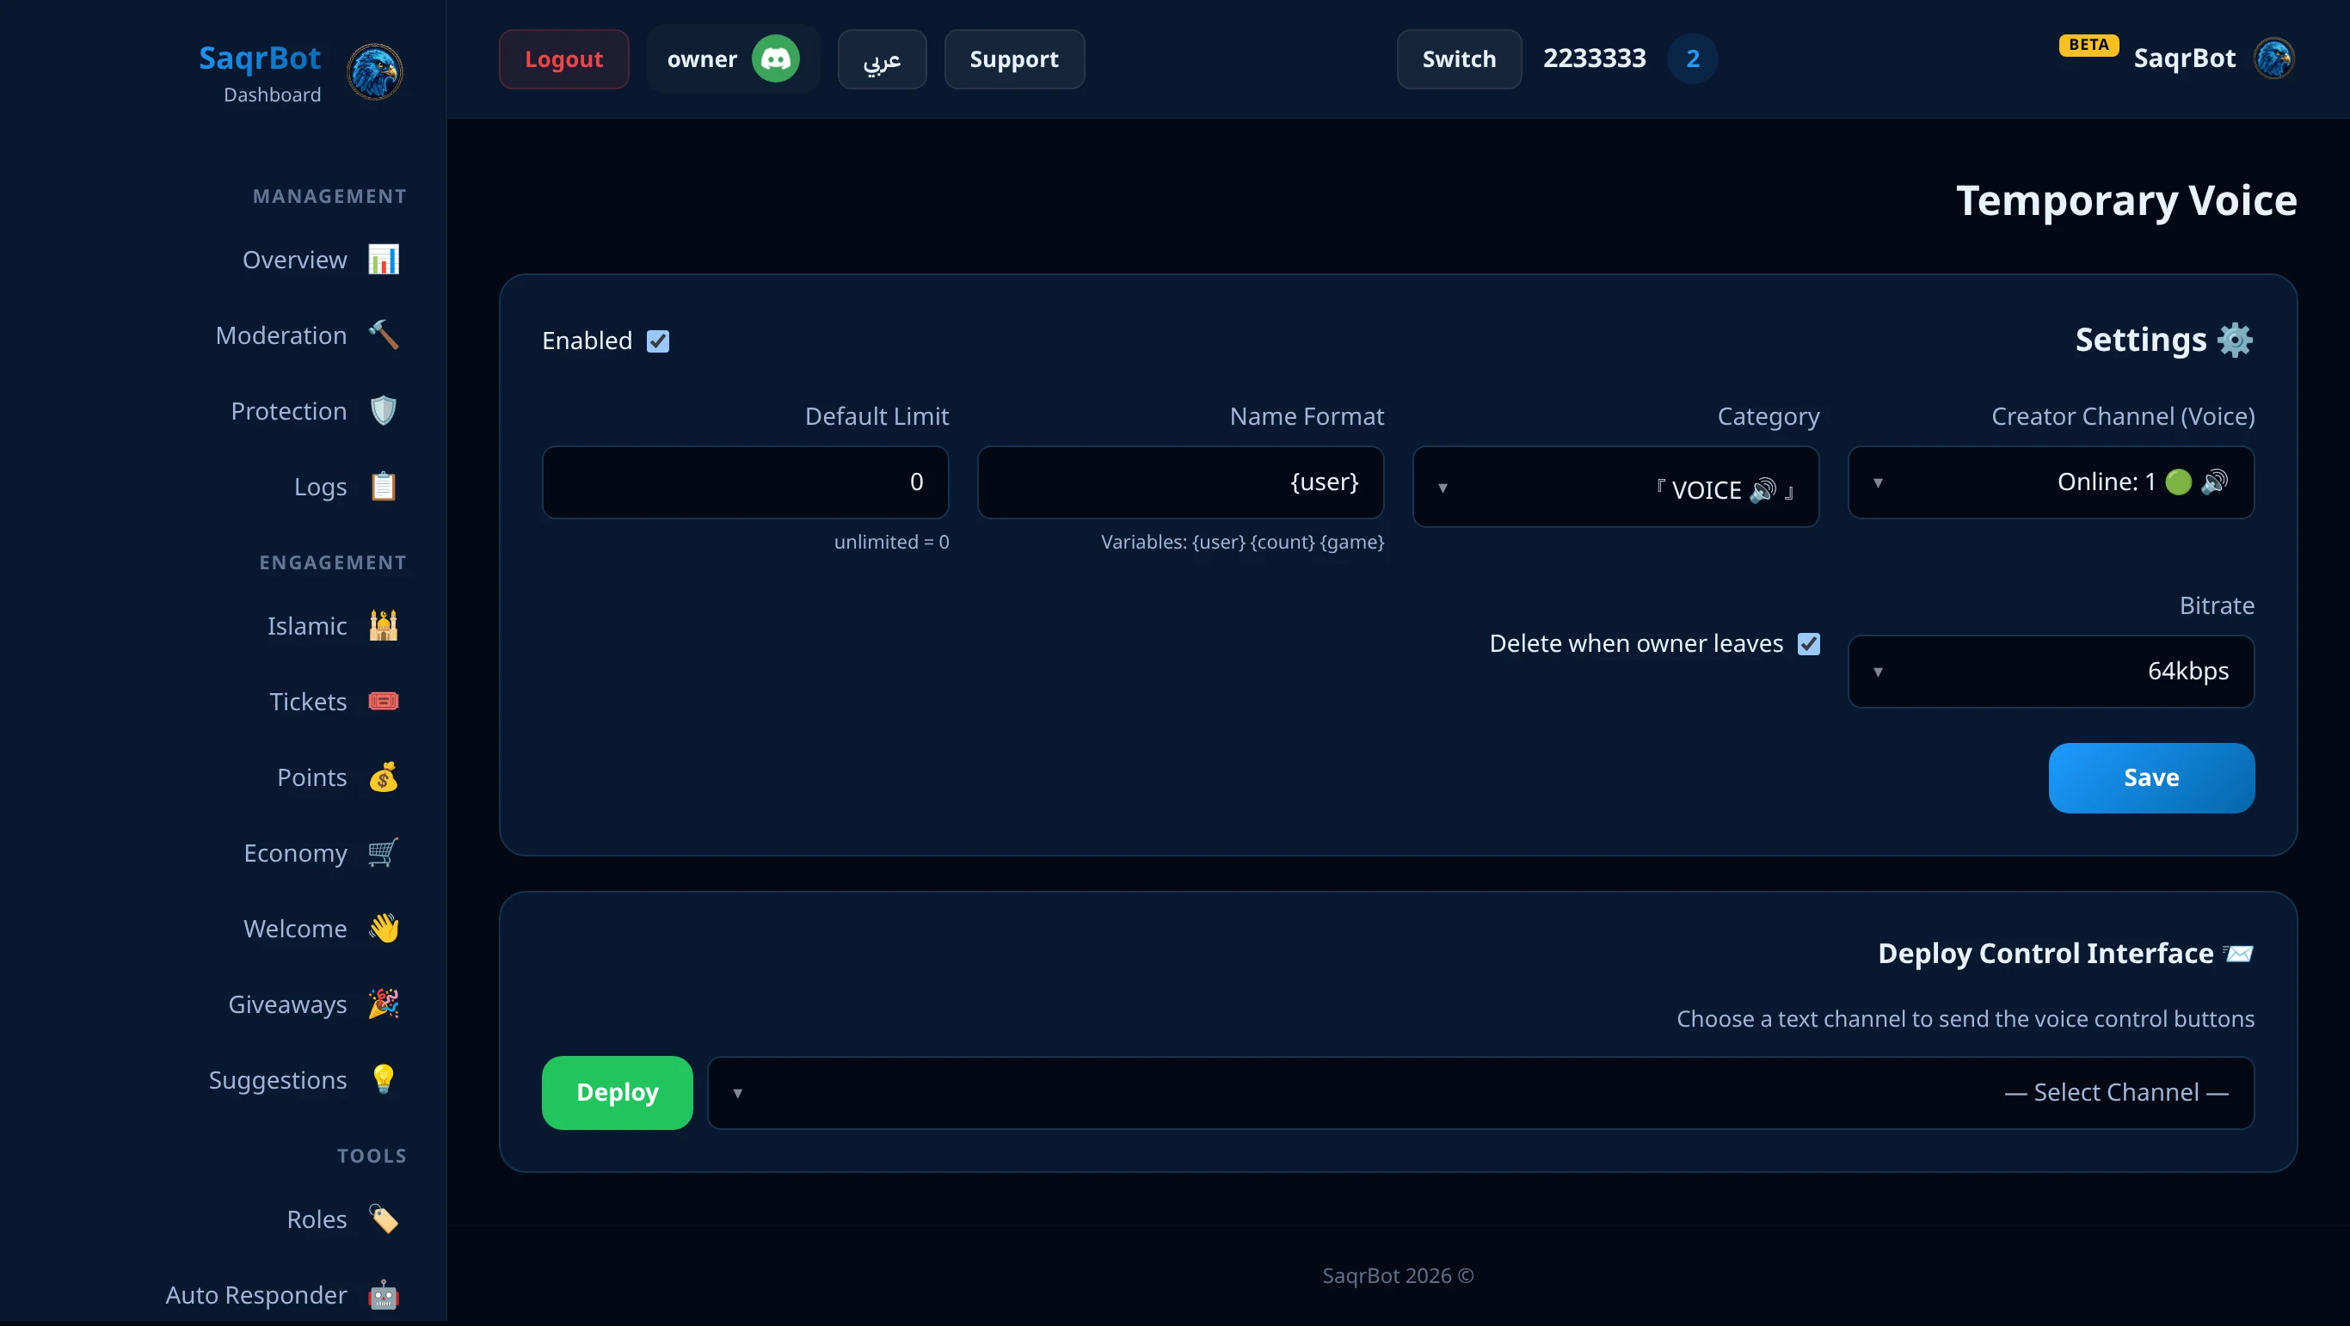
Task: Toggle Delete when owner leaves checkbox
Action: [x=1809, y=644]
